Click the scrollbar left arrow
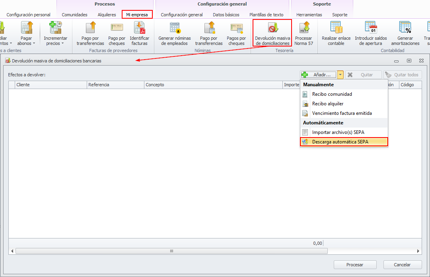430x277 pixels. coord(12,251)
